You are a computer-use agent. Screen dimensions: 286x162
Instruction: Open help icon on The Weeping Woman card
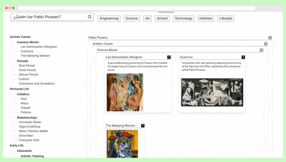coord(143,125)
